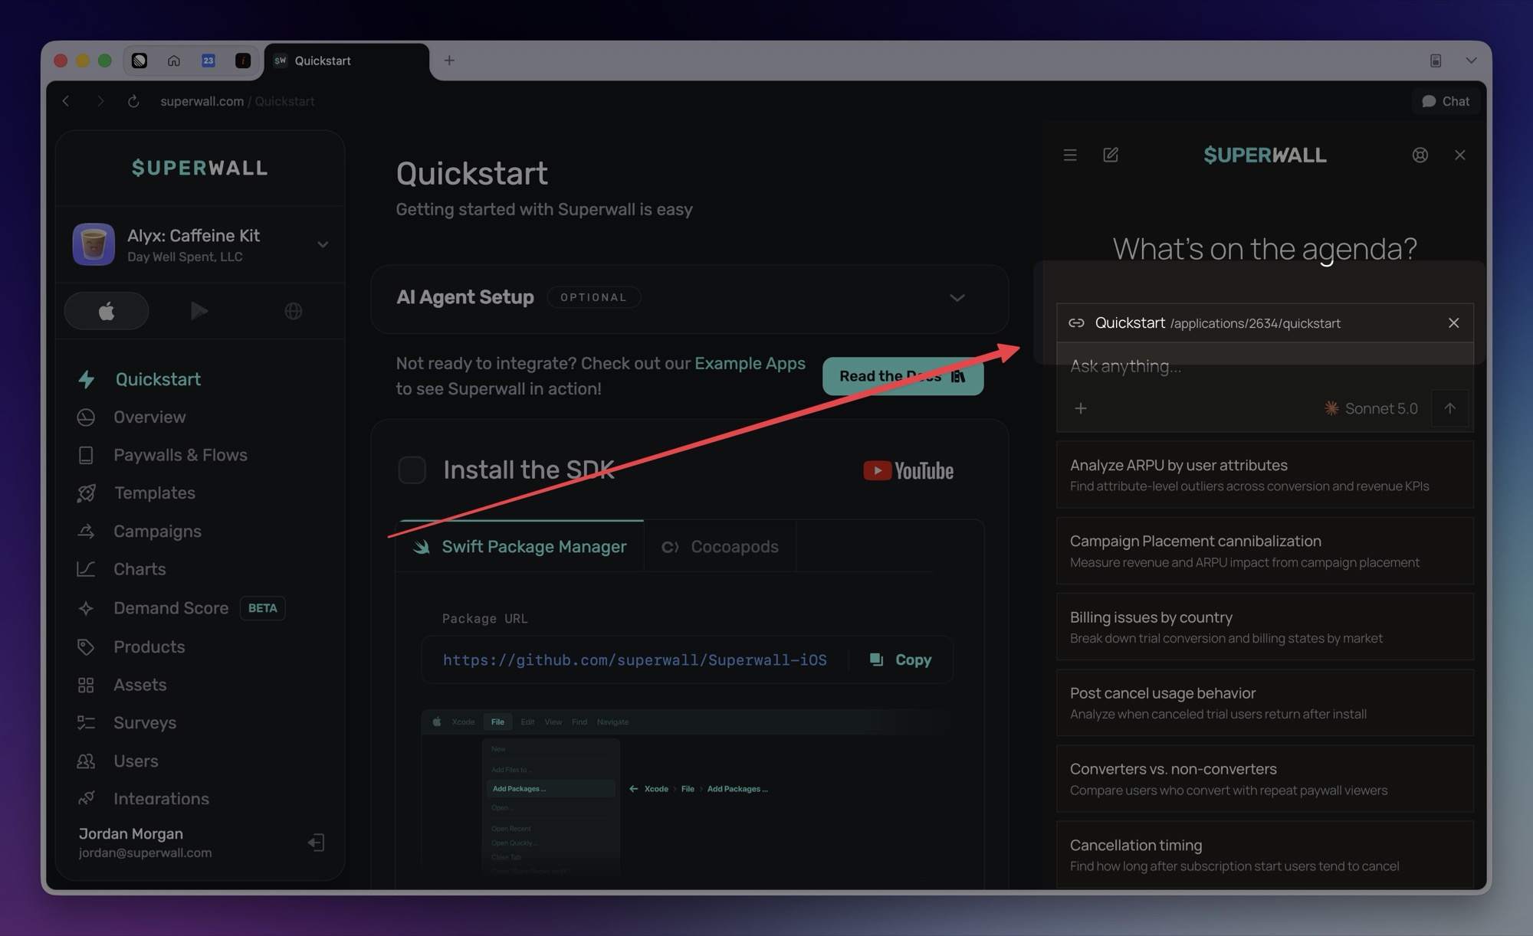Image resolution: width=1533 pixels, height=936 pixels.
Task: Open the YouTube video link
Action: 908,470
